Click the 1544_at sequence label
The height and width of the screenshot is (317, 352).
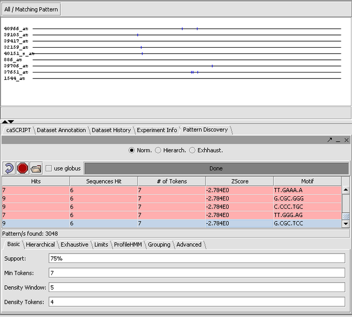[x=14, y=78]
